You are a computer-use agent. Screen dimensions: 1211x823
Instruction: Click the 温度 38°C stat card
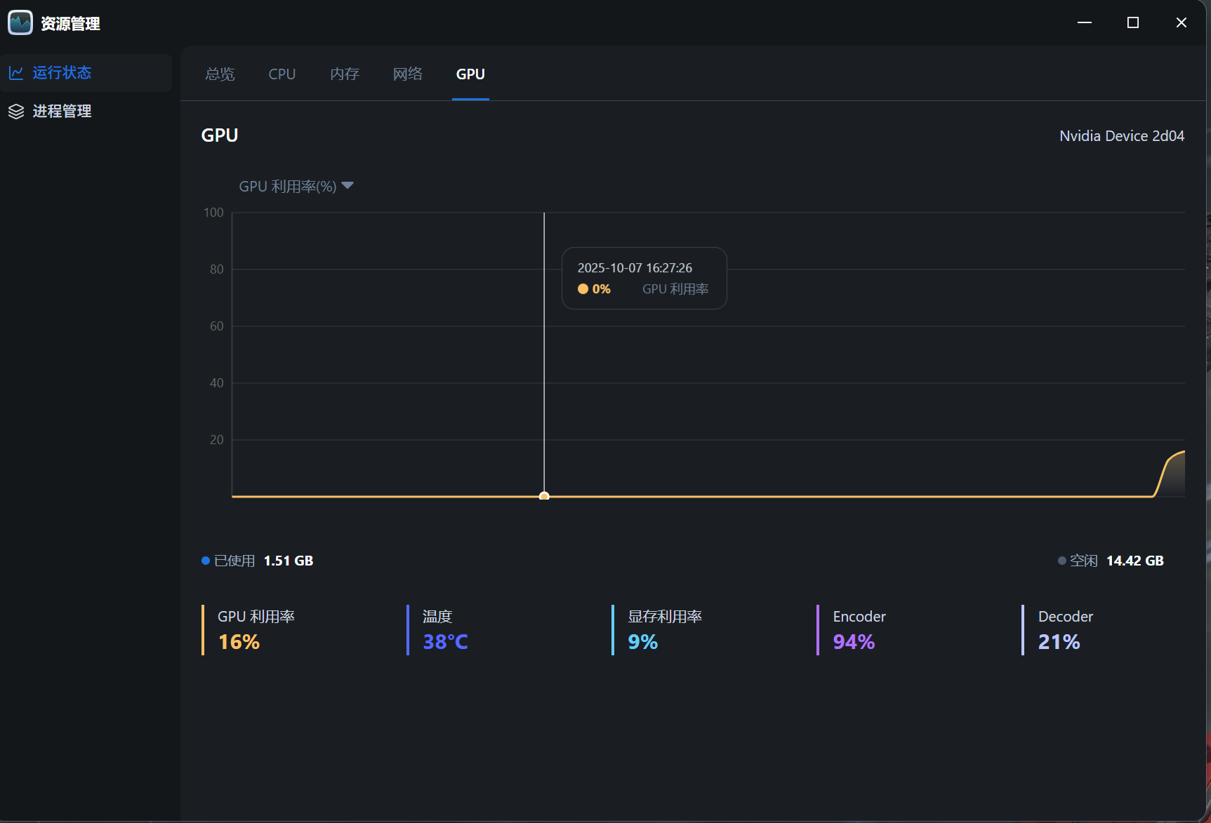point(445,630)
